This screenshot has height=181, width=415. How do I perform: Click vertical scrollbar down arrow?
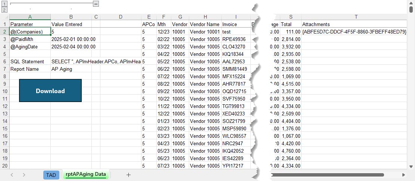[411, 166]
